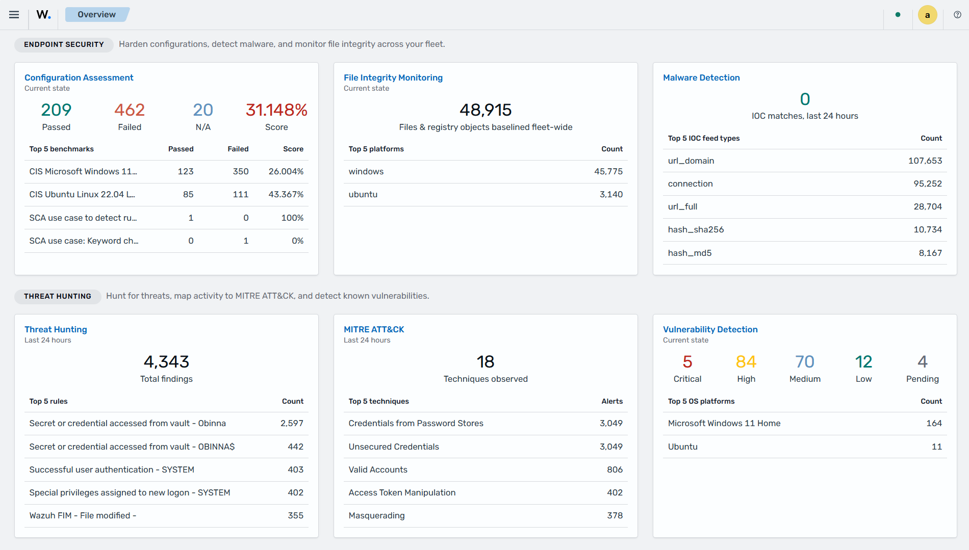The height and width of the screenshot is (550, 969).
Task: Select the ubuntu platform row
Action: [x=486, y=195]
